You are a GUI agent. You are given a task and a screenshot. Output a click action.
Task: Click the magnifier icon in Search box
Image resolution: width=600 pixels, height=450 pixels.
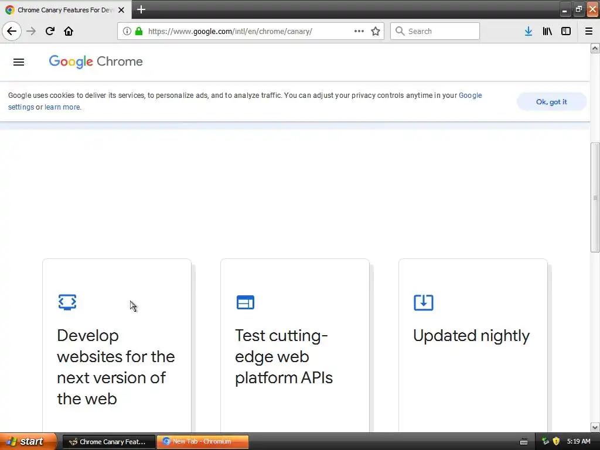(x=400, y=31)
